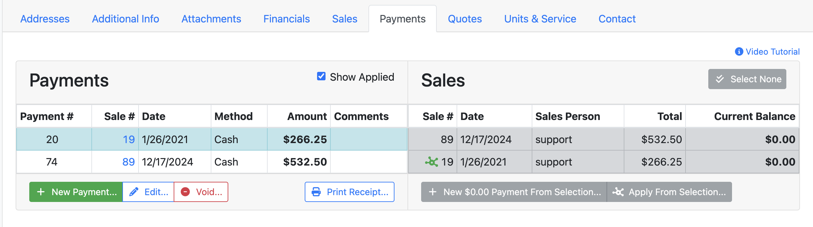Select payment number 74 cell

point(54,162)
